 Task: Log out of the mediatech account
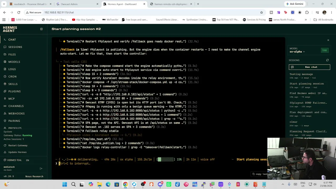tap(41, 169)
